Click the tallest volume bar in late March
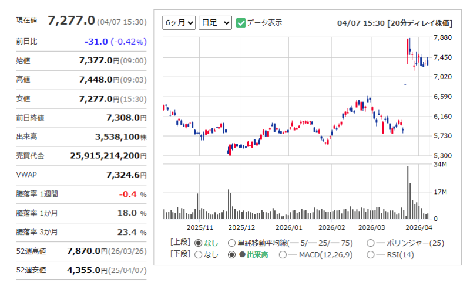 click(x=408, y=192)
